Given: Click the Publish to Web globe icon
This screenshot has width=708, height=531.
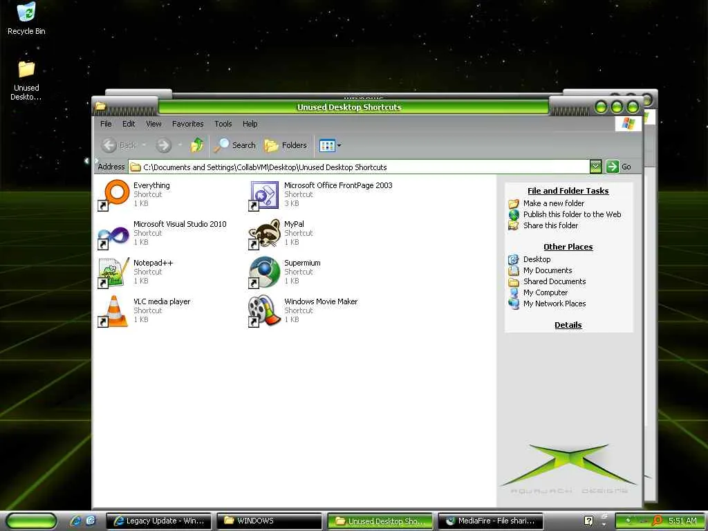Looking at the screenshot, I should pyautogui.click(x=514, y=214).
